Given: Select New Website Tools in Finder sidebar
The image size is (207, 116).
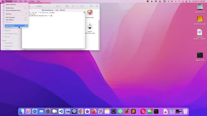Looking at the screenshot, I should (11, 34).
